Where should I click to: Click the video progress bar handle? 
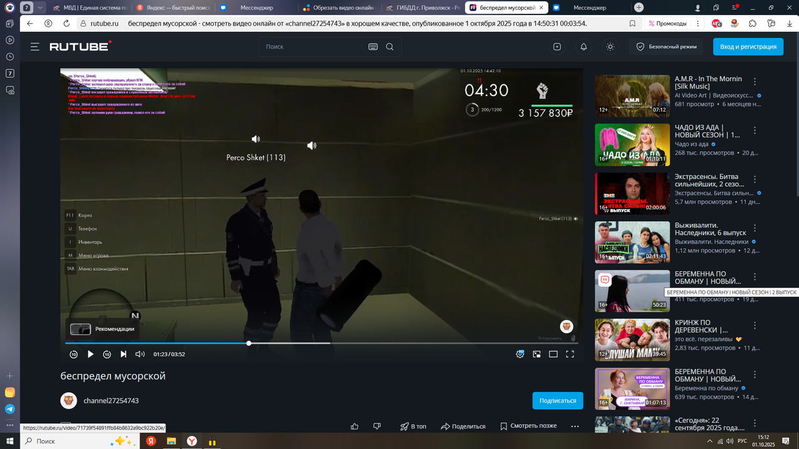pos(249,343)
